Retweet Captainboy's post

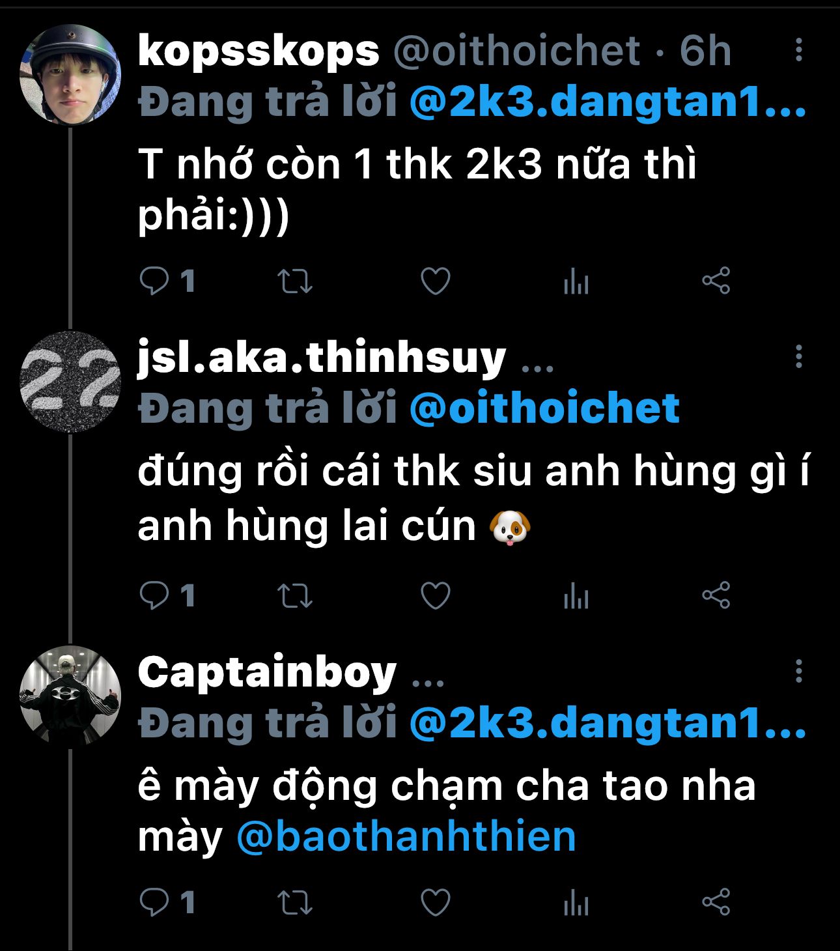295,903
